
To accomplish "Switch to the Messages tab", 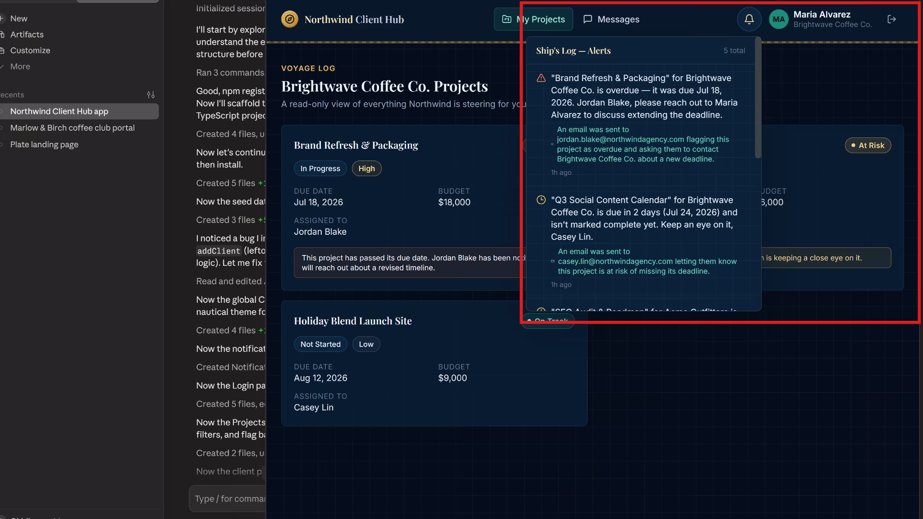I will pos(612,19).
